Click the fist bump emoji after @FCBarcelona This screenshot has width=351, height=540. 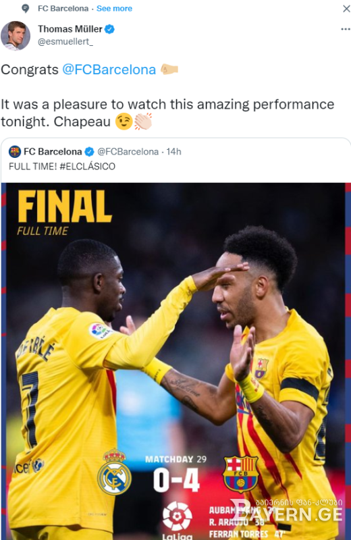click(x=169, y=70)
